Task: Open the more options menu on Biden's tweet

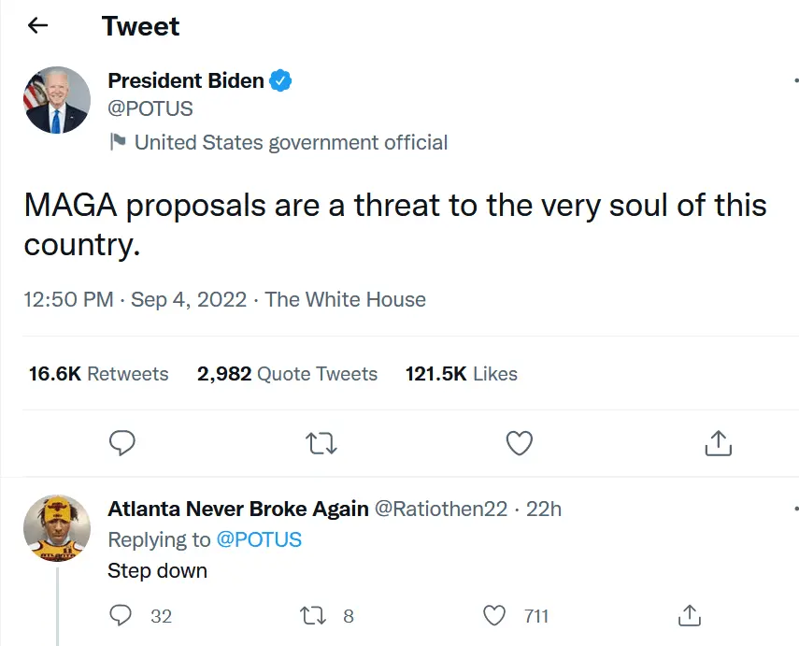Action: [793, 78]
